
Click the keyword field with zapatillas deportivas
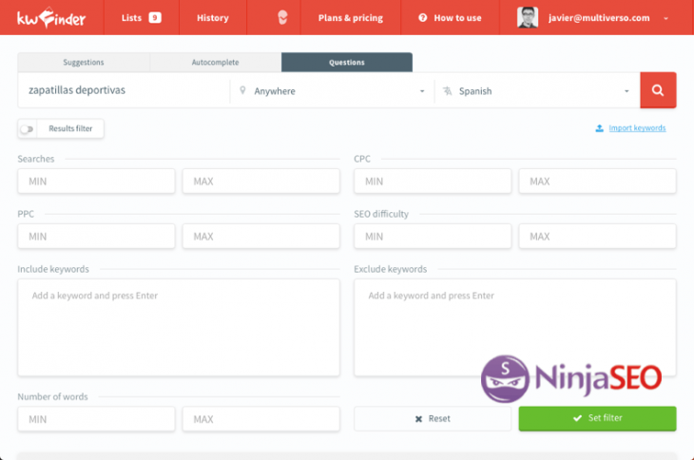tap(124, 90)
